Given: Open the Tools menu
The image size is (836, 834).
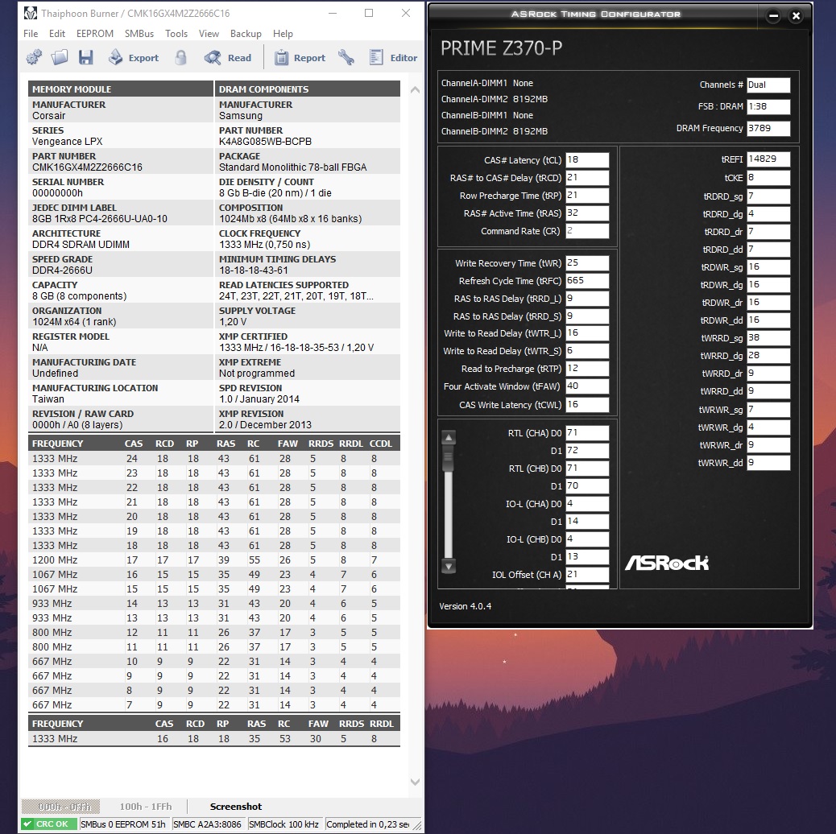Looking at the screenshot, I should coord(176,34).
